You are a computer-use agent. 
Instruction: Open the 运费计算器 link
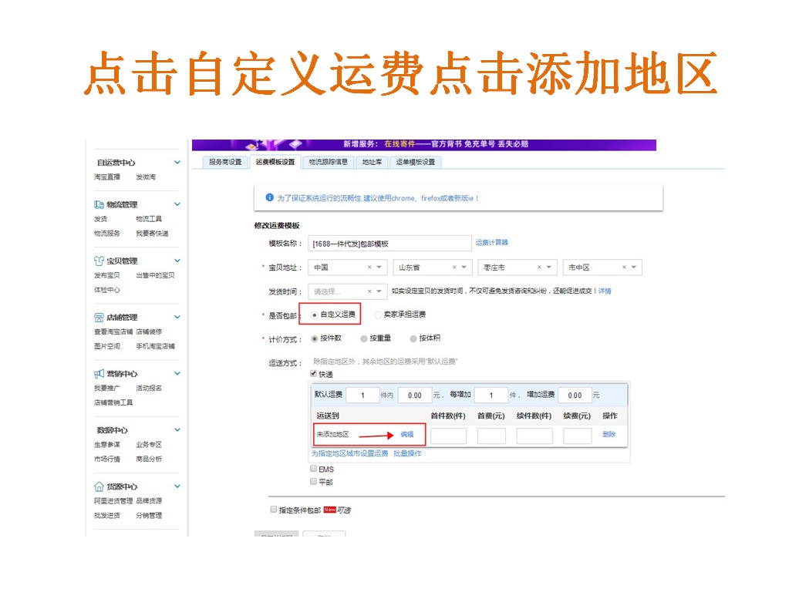pyautogui.click(x=494, y=241)
